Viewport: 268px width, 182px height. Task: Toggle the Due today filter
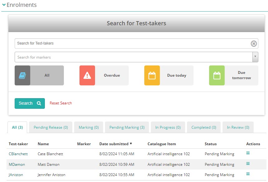tap(176, 75)
